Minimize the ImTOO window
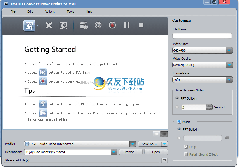239x167 pixels. pyautogui.click(x=207, y=2)
